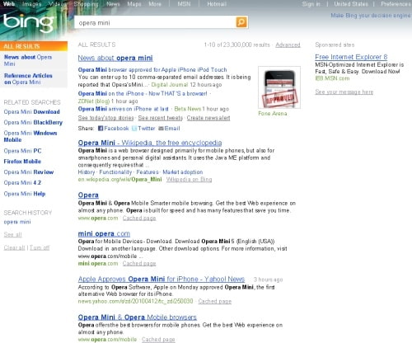
Task: Click See all search history
Action: click(12, 235)
